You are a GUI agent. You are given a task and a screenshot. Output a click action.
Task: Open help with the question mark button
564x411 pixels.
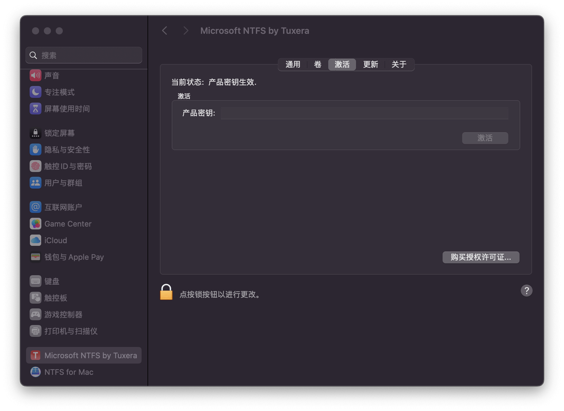tap(526, 291)
